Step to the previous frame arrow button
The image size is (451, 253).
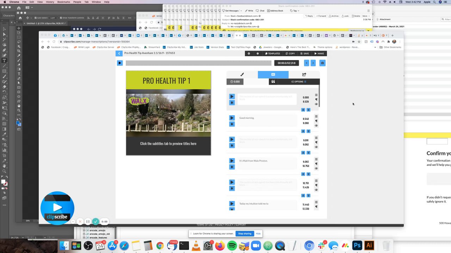pyautogui.click(x=307, y=63)
